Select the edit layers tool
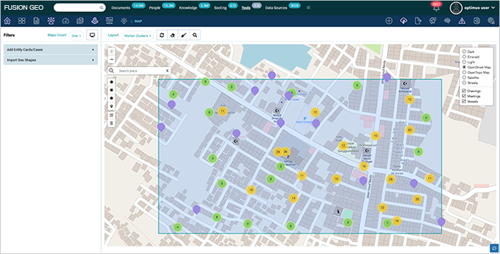Viewport: 500px width, 254px height. (112, 115)
